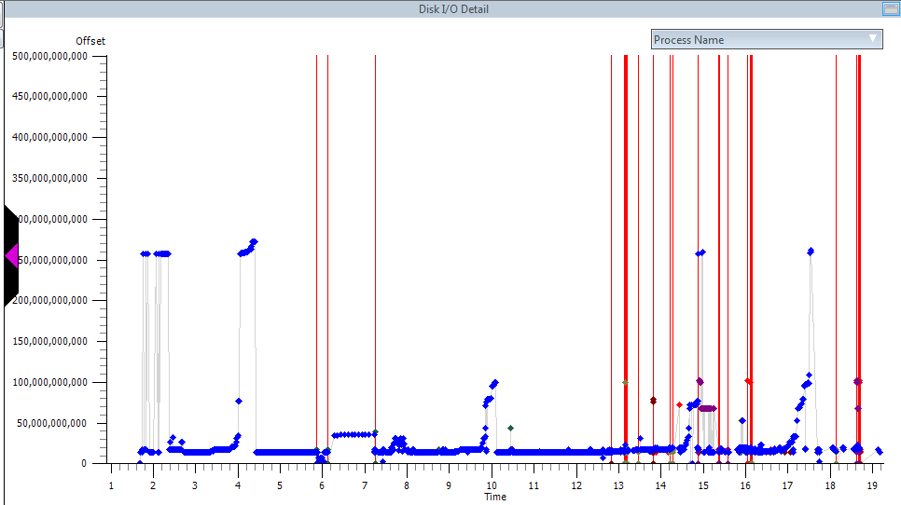
Task: Click the highest blue point near time 4.4
Action: pyautogui.click(x=254, y=242)
